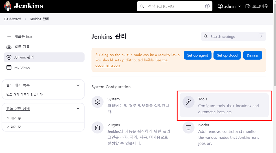Viewport: 276px width, 153px height.
Task: Click the Set up agent button
Action: (x=198, y=55)
